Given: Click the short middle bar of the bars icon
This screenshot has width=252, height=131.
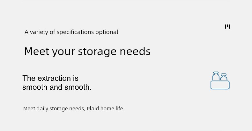Looking at the screenshot, I should pyautogui.click(x=227, y=25).
